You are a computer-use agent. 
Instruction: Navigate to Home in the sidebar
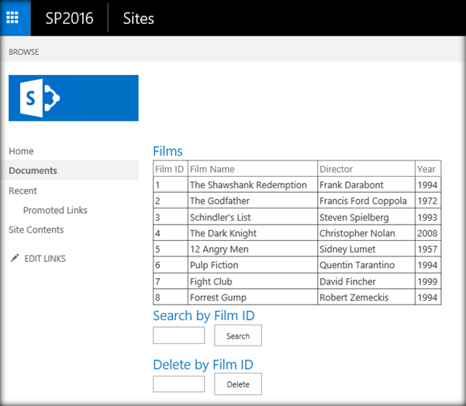pyautogui.click(x=22, y=151)
